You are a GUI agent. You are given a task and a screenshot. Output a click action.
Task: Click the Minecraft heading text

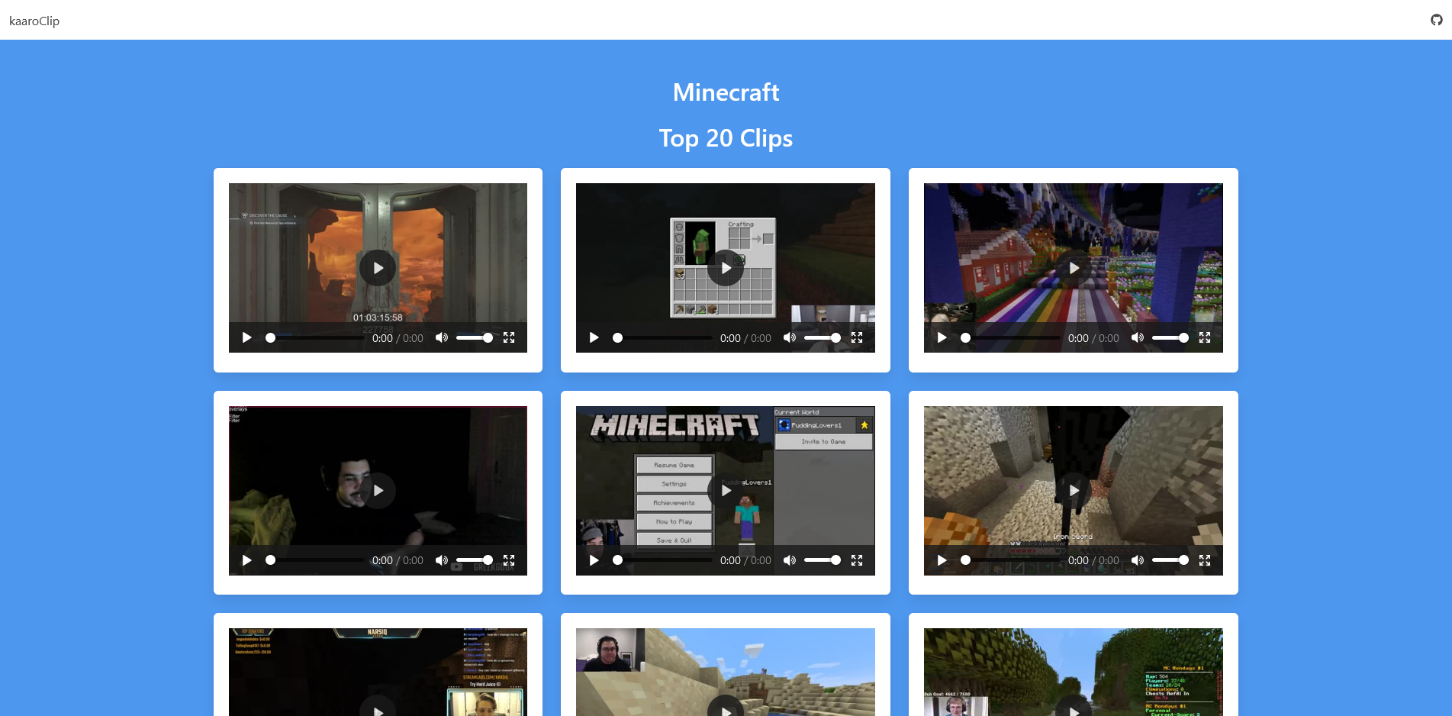tap(726, 92)
